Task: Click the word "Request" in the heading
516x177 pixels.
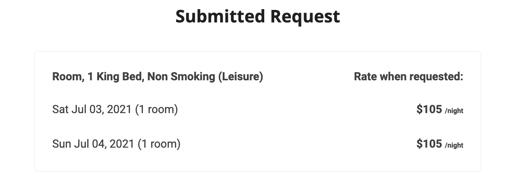Action: (x=305, y=16)
